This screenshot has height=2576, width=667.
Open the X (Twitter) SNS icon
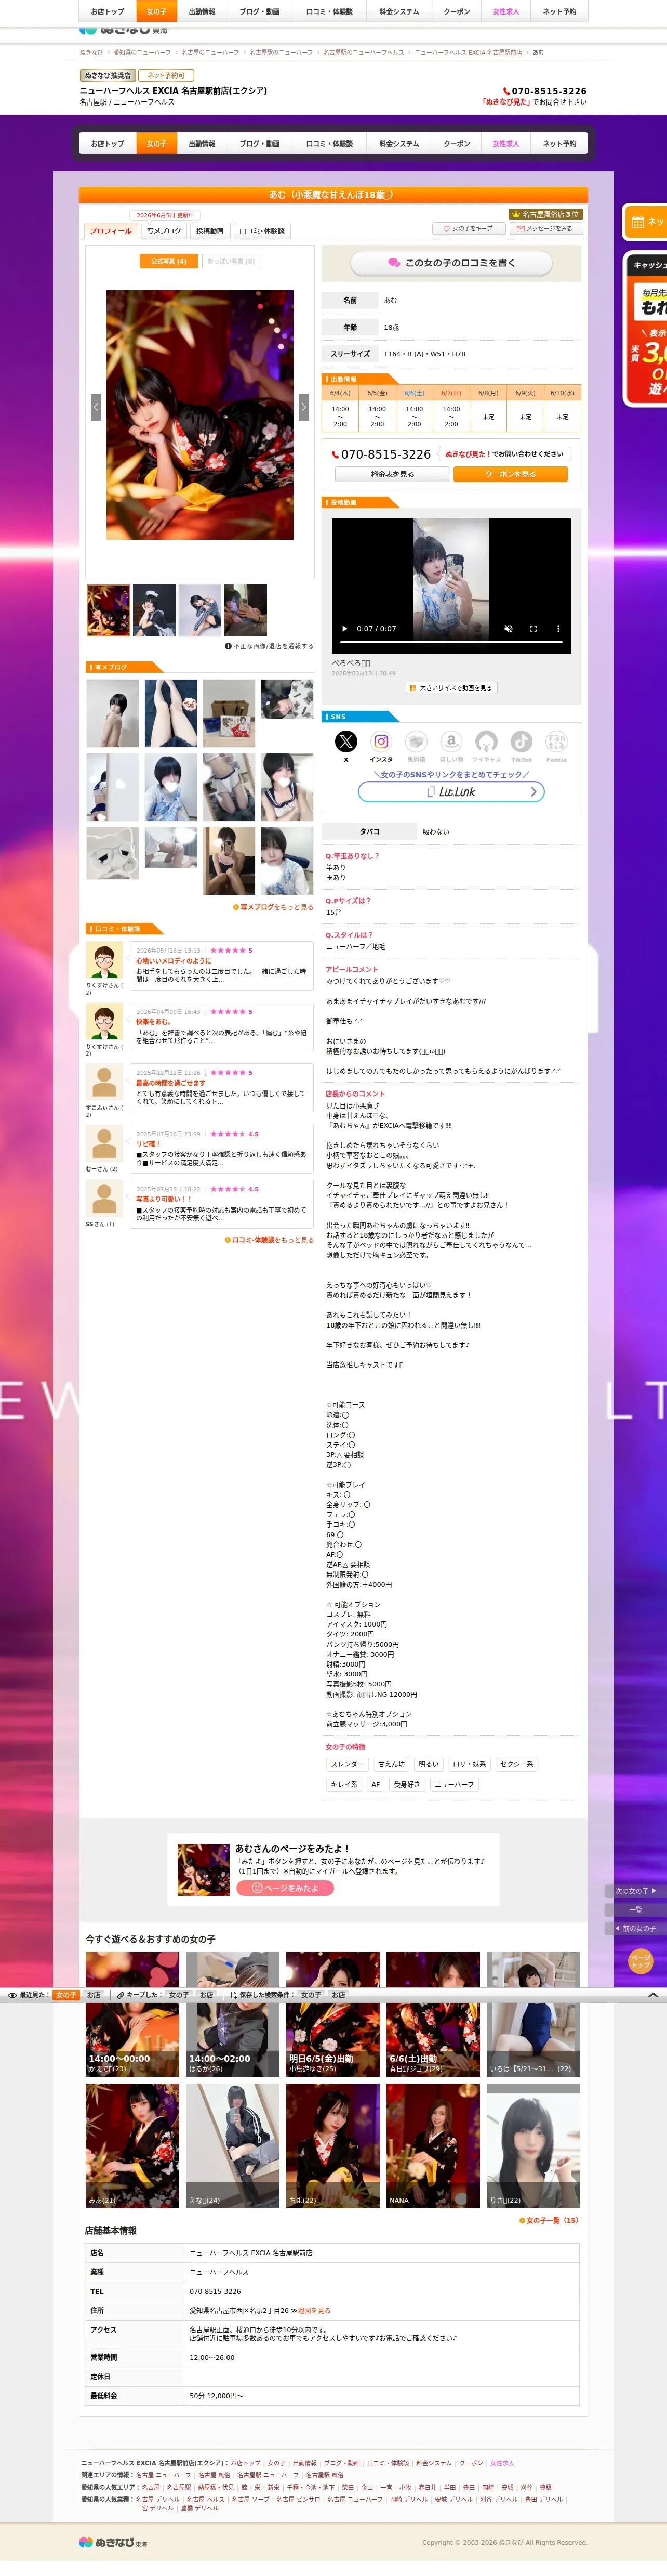(345, 741)
